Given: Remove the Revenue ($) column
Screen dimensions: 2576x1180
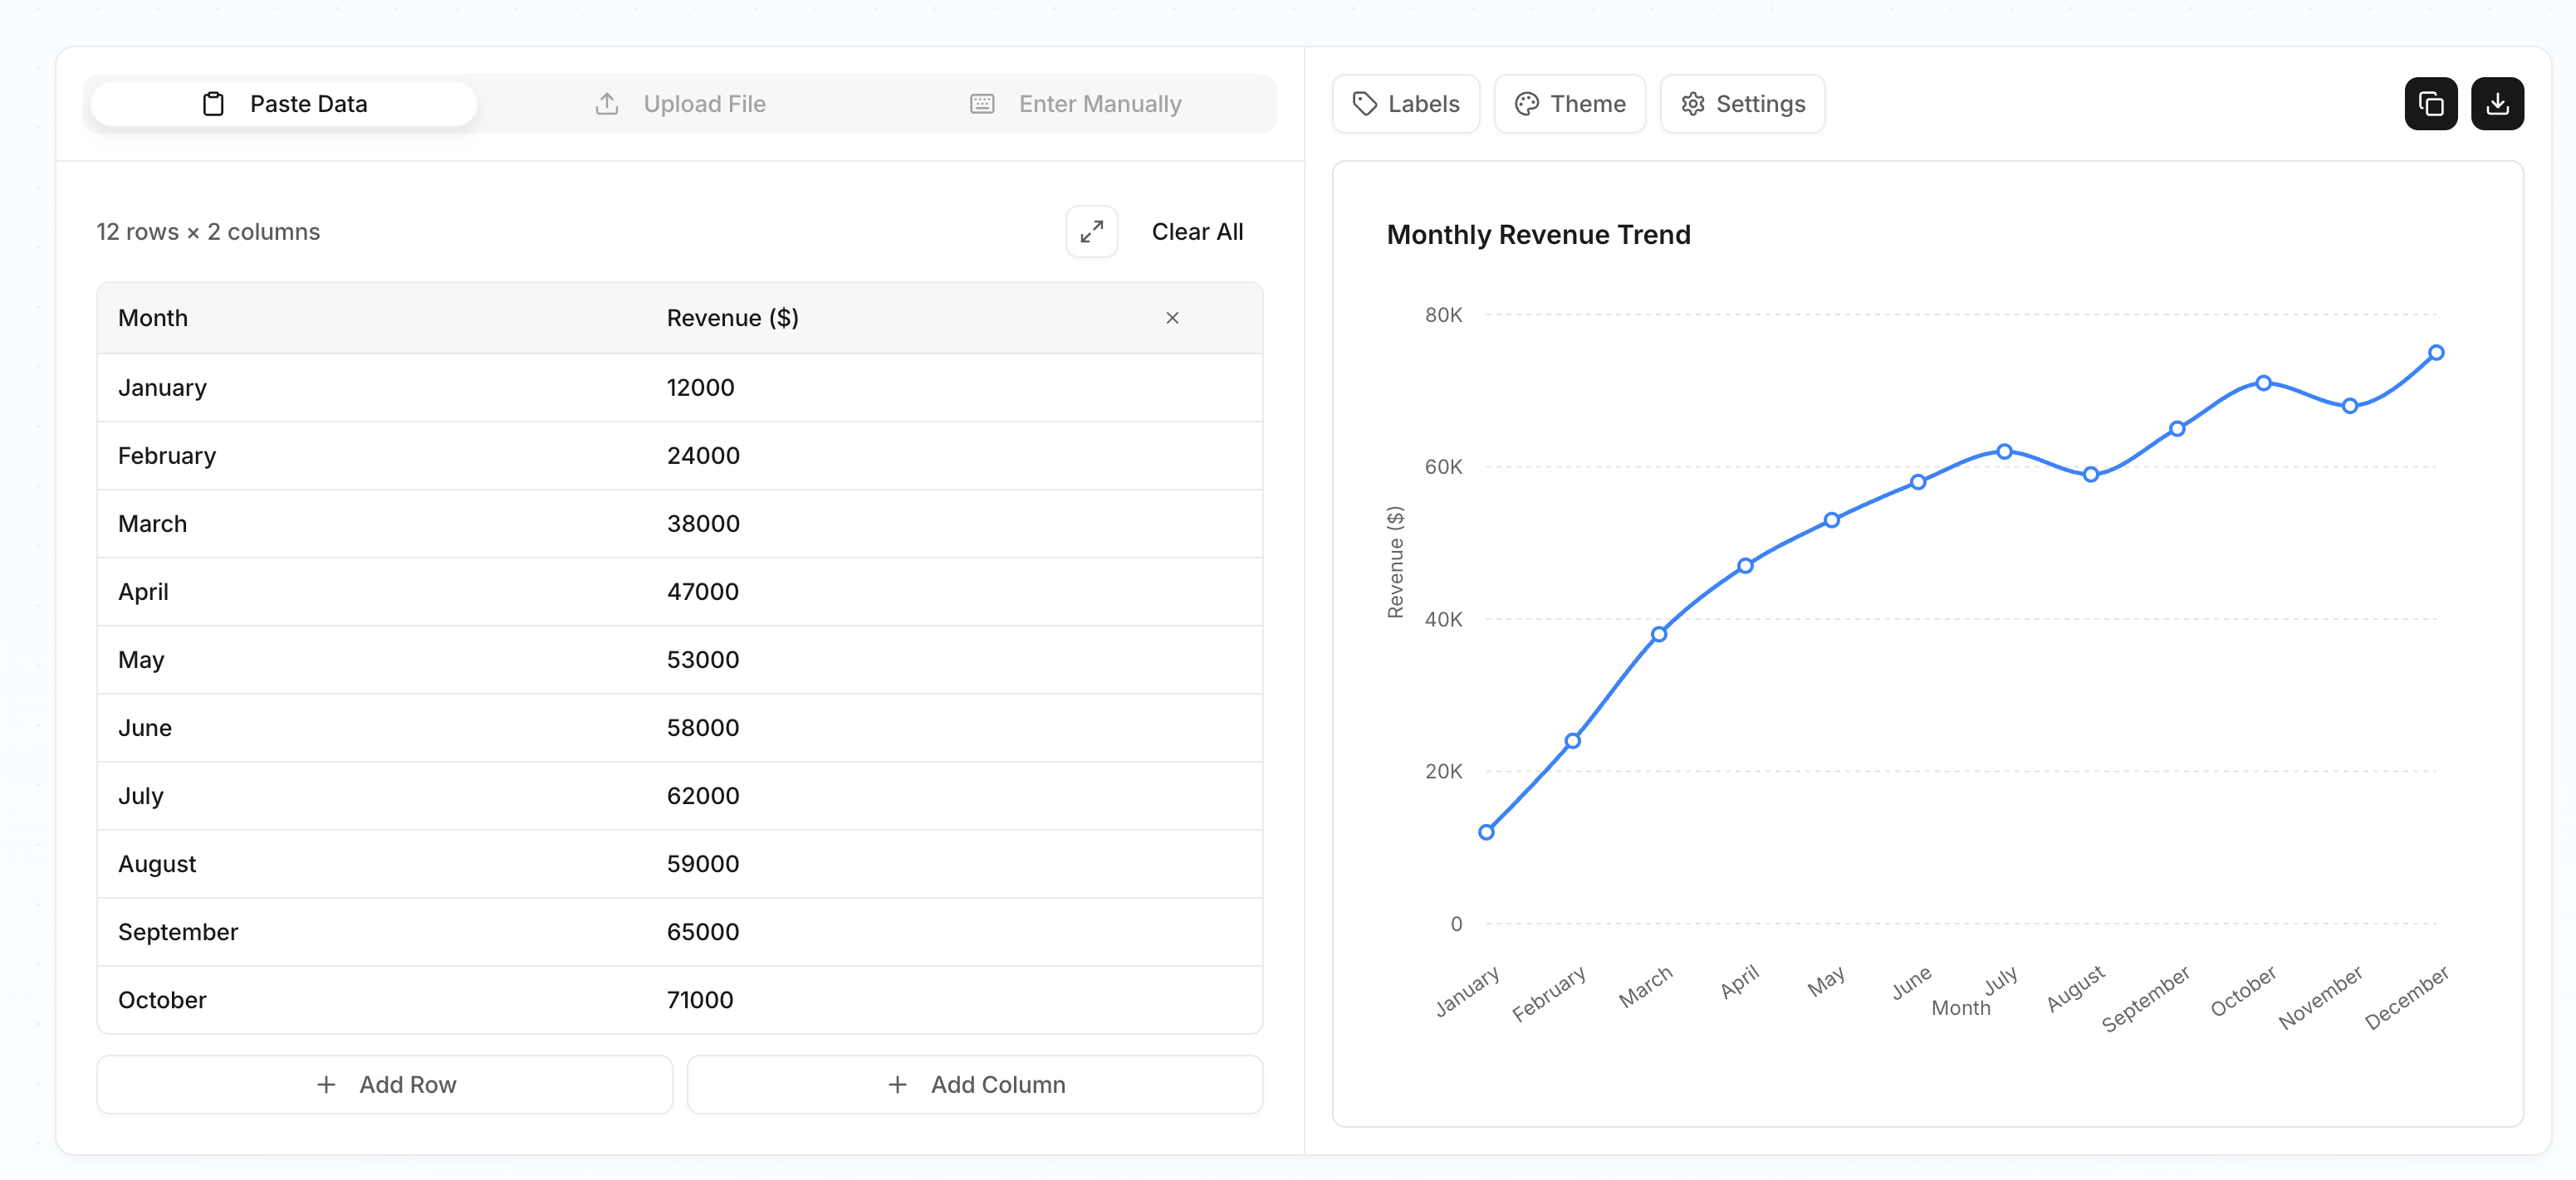Looking at the screenshot, I should (1172, 318).
